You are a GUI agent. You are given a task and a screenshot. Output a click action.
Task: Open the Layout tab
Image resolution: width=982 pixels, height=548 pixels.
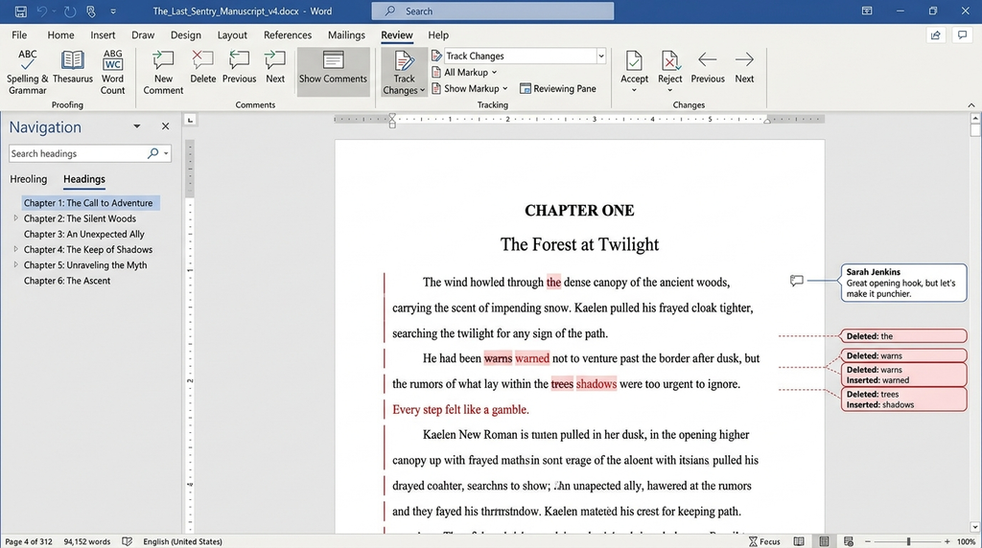click(x=232, y=35)
